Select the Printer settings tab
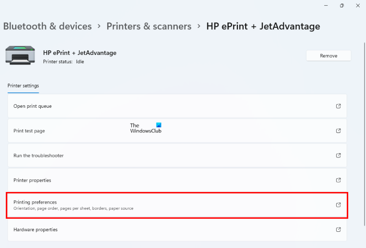 click(x=23, y=86)
